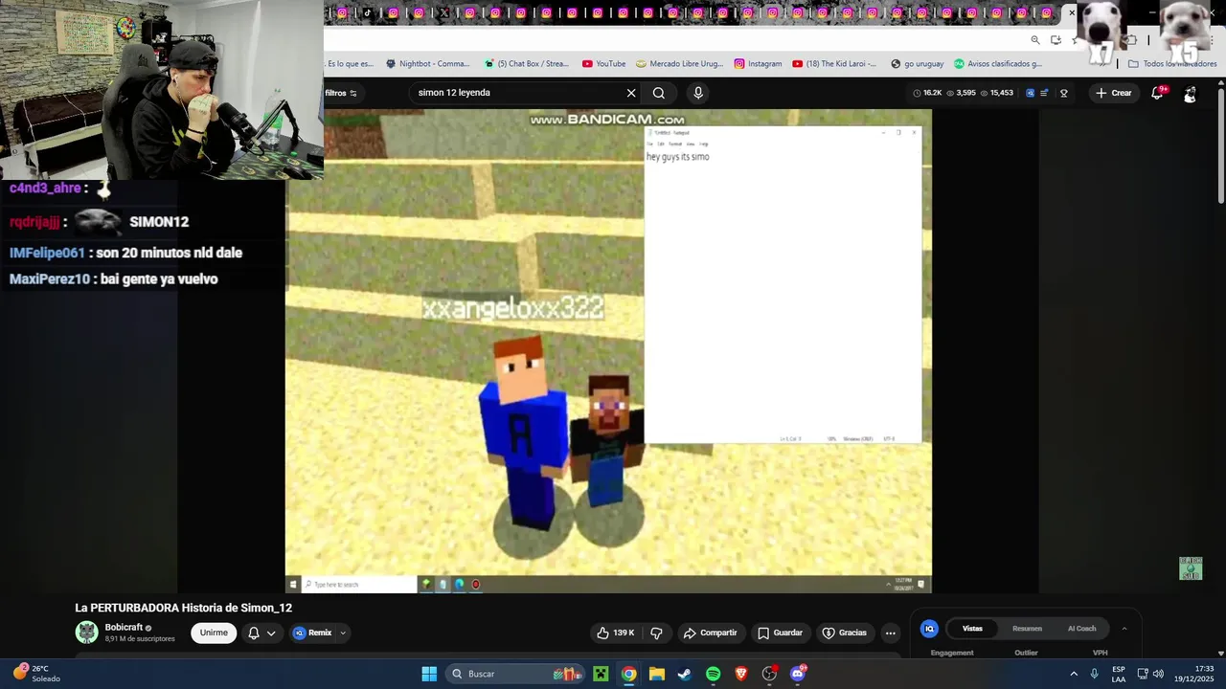Open the weather widget showing 26°C
Viewport: 1226px width, 689px height.
(36, 674)
